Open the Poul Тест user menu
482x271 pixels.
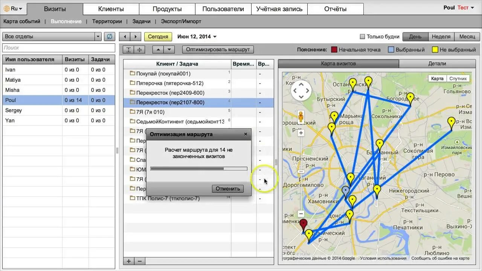coord(459,8)
